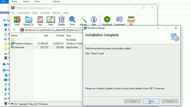Open WinRAR Commands menu
This screenshot has height=107, width=191.
point(23,13)
